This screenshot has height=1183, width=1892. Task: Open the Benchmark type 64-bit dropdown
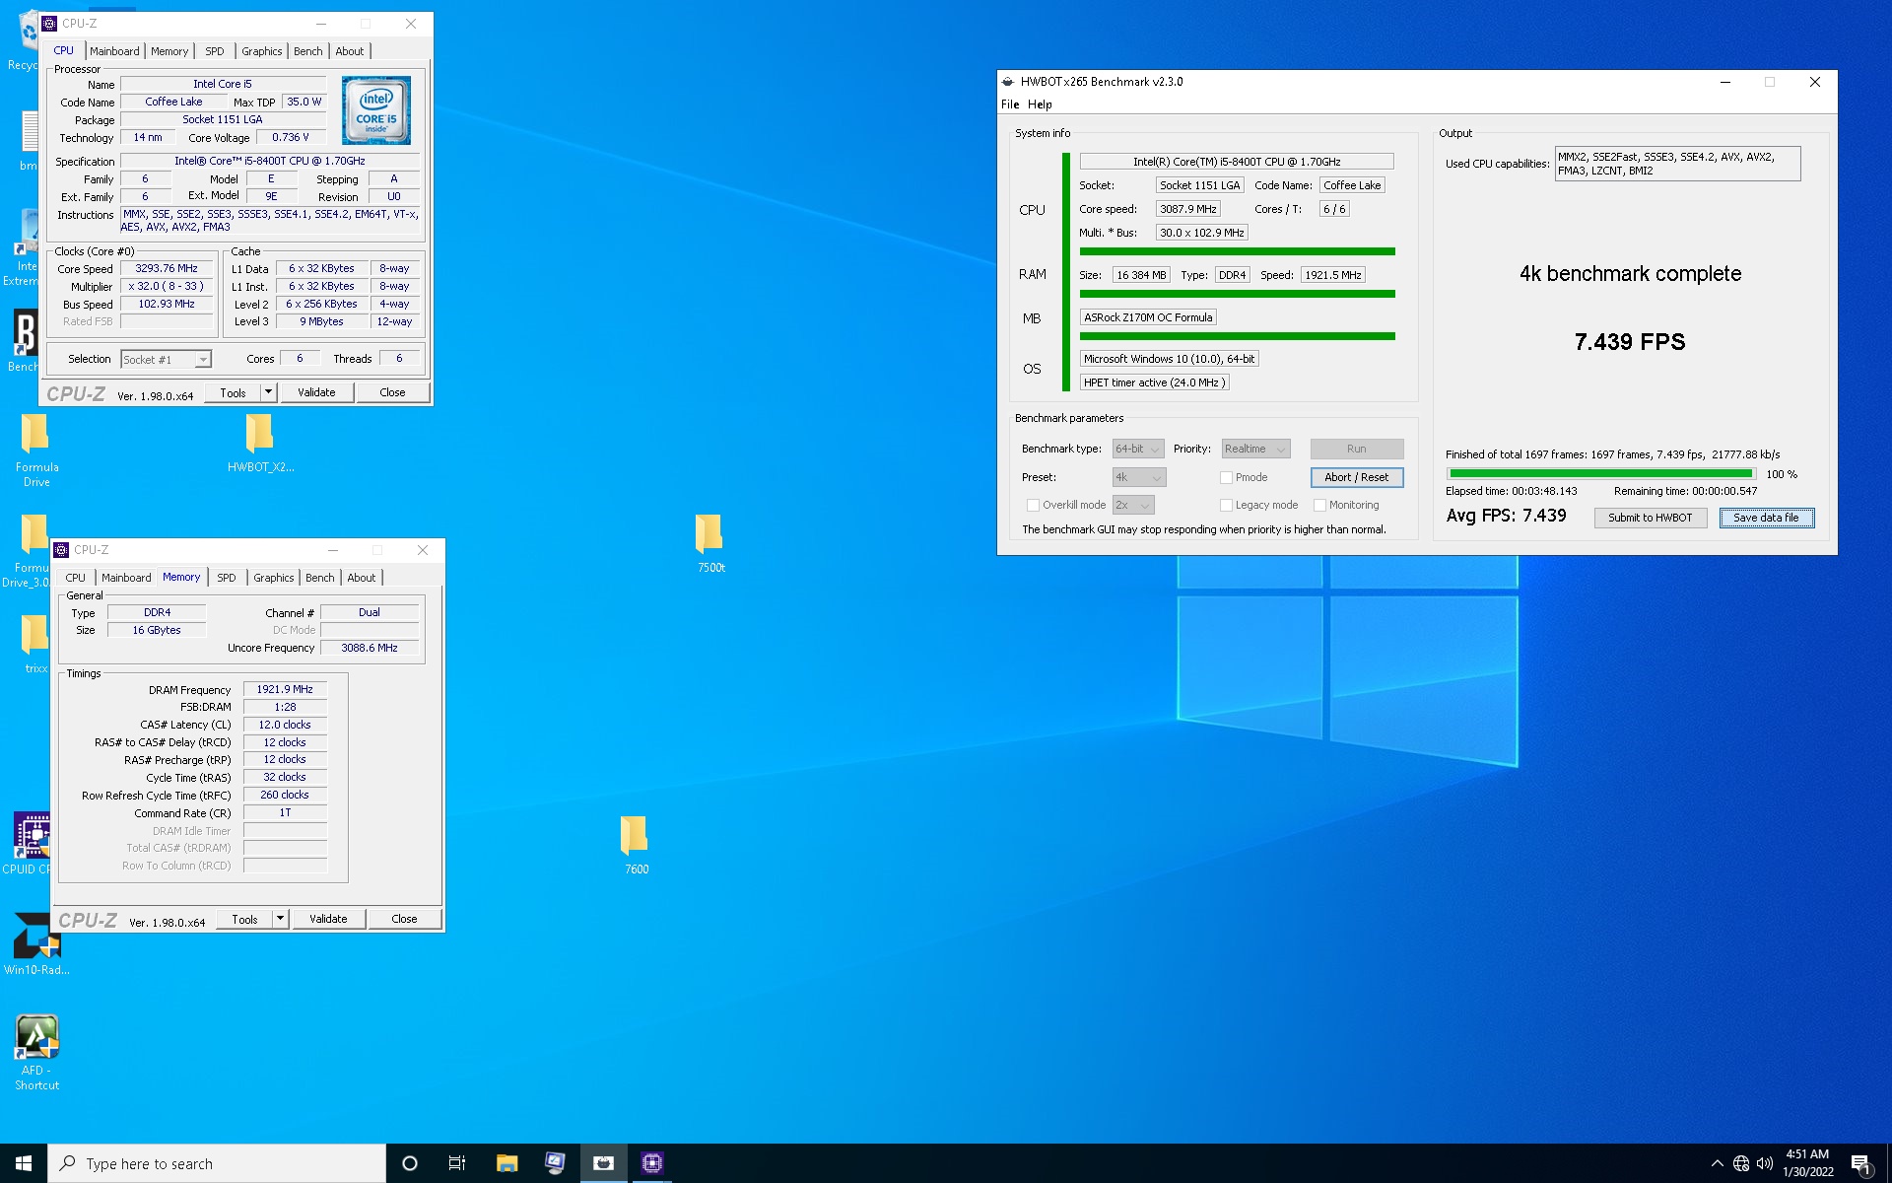(x=1138, y=449)
